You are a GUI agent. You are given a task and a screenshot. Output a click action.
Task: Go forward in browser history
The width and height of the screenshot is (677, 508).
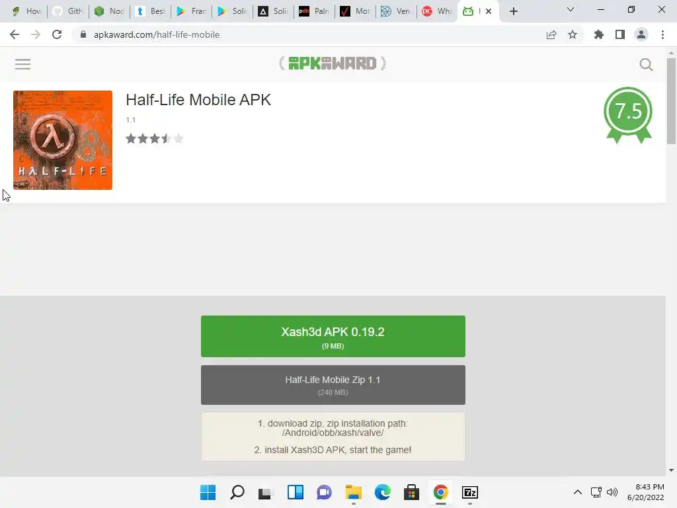coord(36,34)
